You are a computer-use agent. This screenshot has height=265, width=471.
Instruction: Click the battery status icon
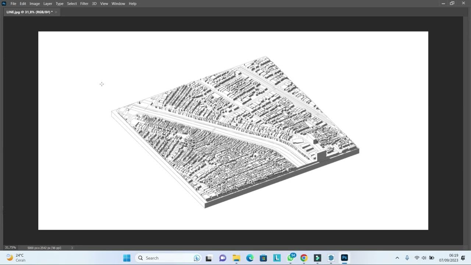tap(432, 258)
